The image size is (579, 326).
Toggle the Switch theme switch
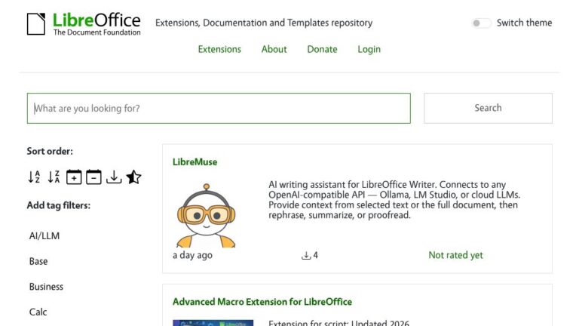(481, 23)
